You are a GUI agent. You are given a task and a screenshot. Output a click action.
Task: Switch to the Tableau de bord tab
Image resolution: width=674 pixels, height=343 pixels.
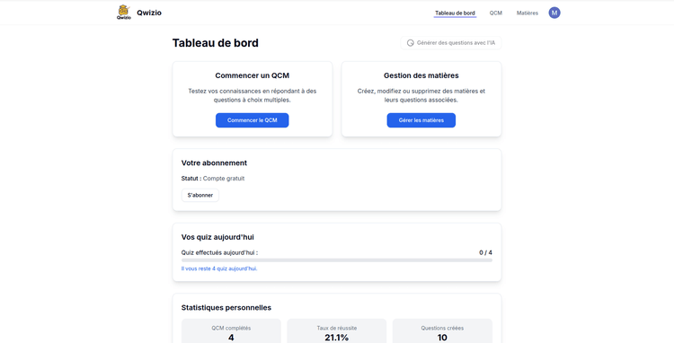coord(455,13)
